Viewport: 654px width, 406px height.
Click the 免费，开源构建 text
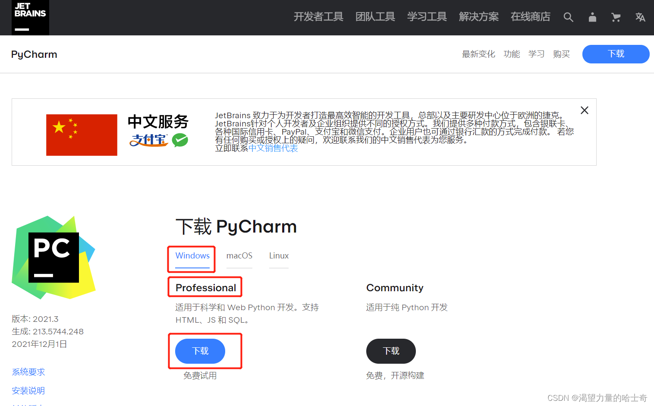[x=395, y=376]
